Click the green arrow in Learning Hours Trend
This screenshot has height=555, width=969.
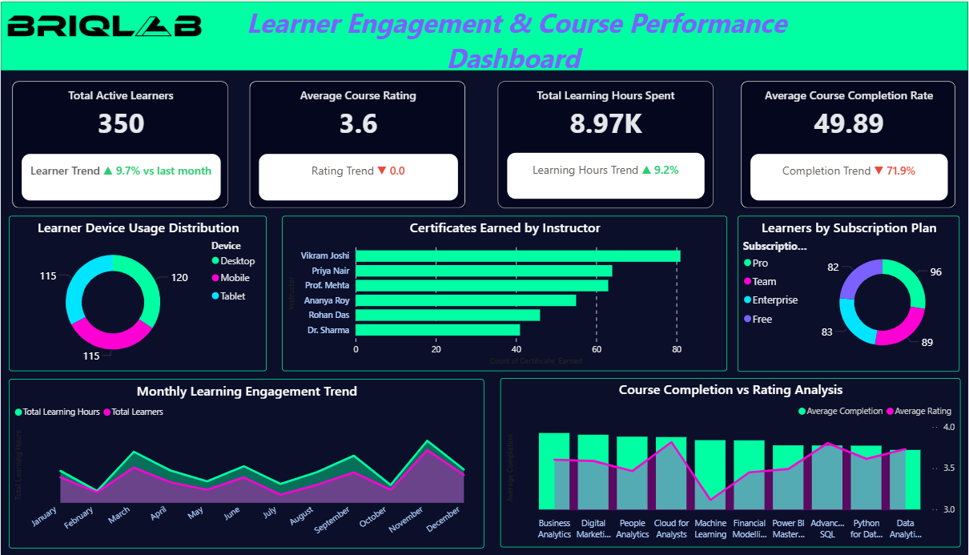coord(646,170)
